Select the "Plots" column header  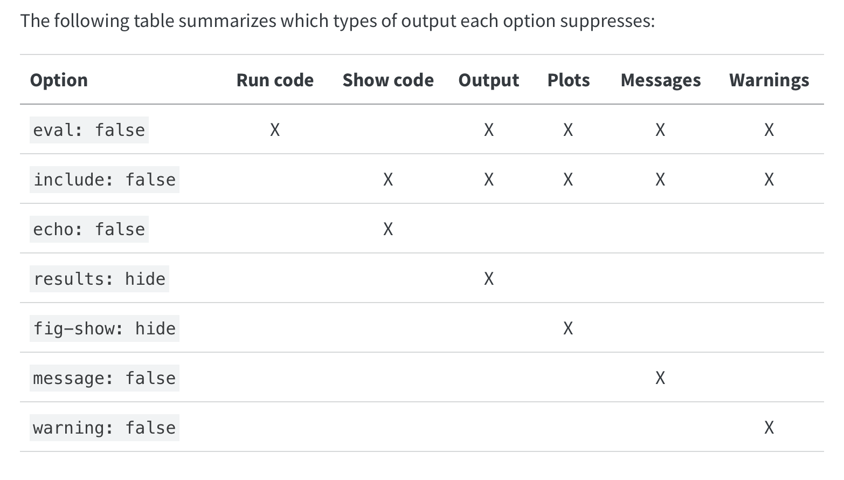coord(569,80)
